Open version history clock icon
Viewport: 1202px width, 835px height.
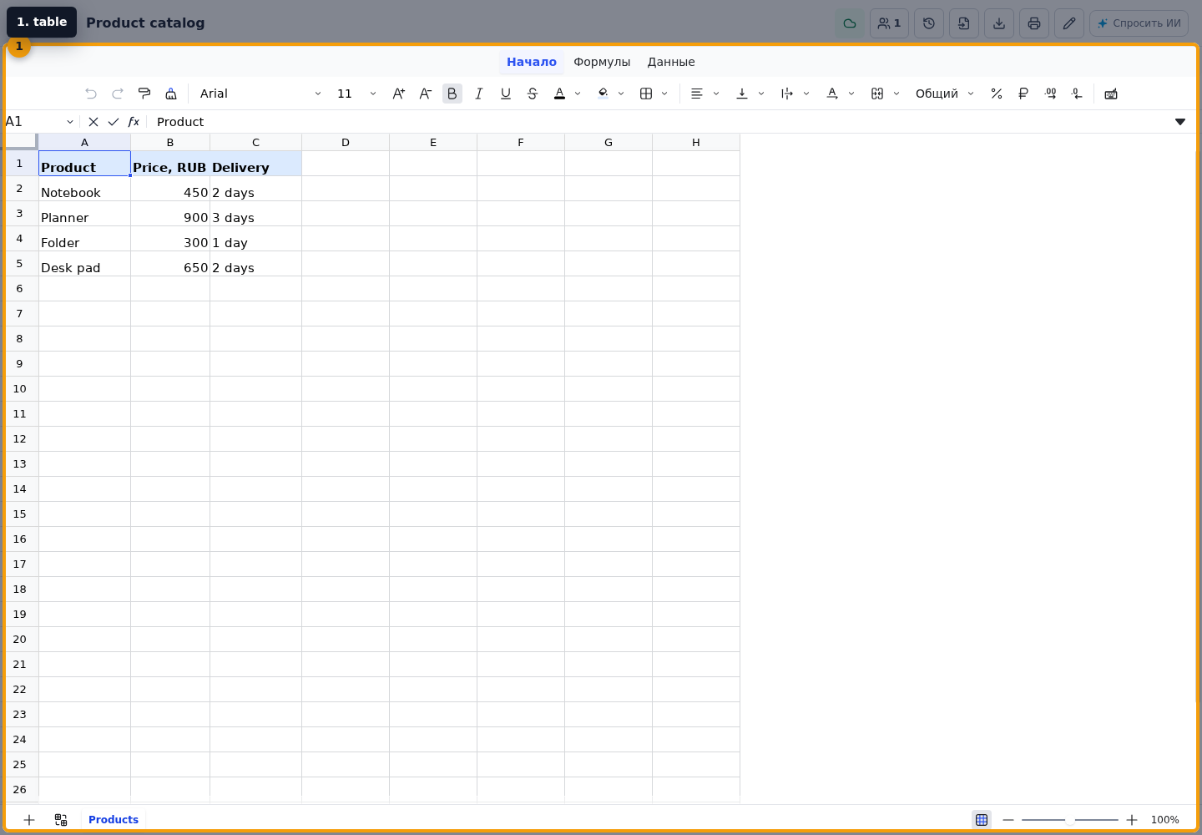point(929,23)
